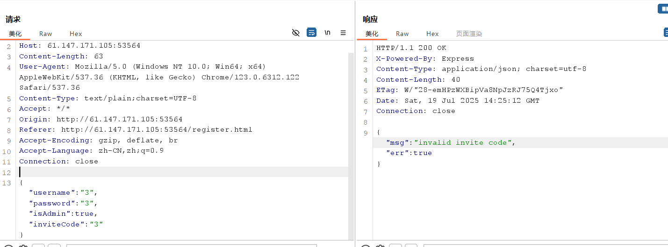Switch request view to Raw tab
Screen dimensions: 668x247
(46, 34)
